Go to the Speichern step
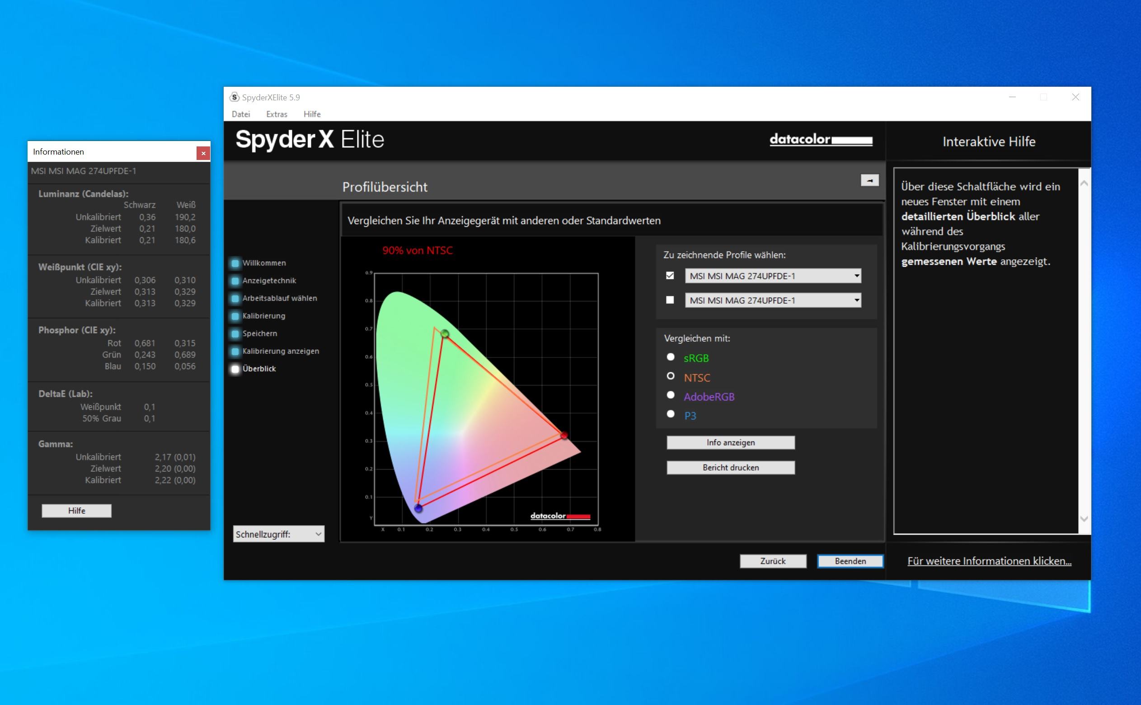 [x=260, y=334]
